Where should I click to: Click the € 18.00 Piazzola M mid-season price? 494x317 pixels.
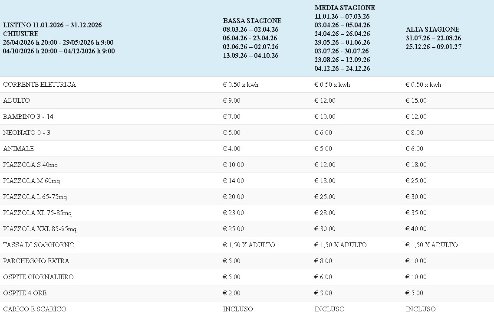coord(325,181)
